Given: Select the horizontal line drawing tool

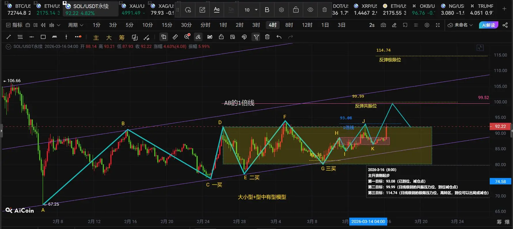Looking at the screenshot, I should click(32, 37).
